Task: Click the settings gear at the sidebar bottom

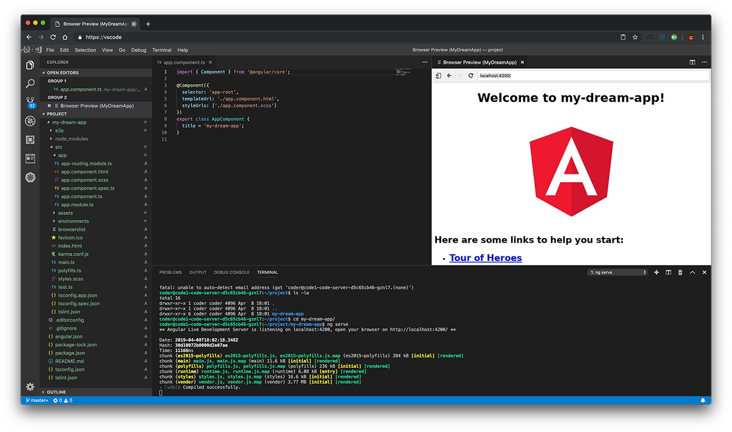Action: pyautogui.click(x=30, y=387)
